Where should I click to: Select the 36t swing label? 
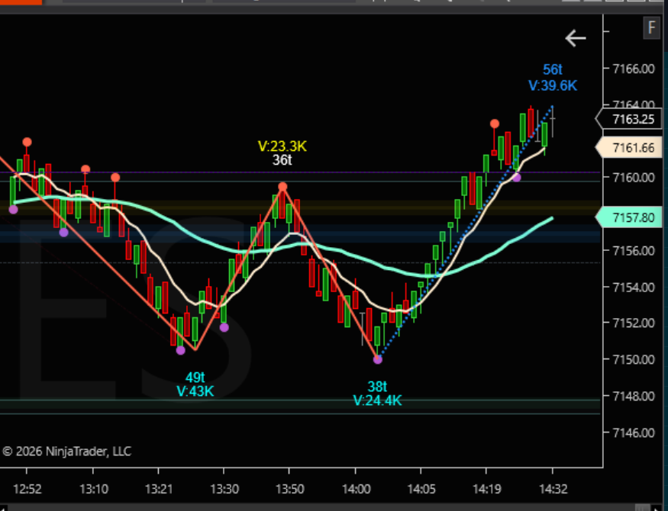pos(282,160)
